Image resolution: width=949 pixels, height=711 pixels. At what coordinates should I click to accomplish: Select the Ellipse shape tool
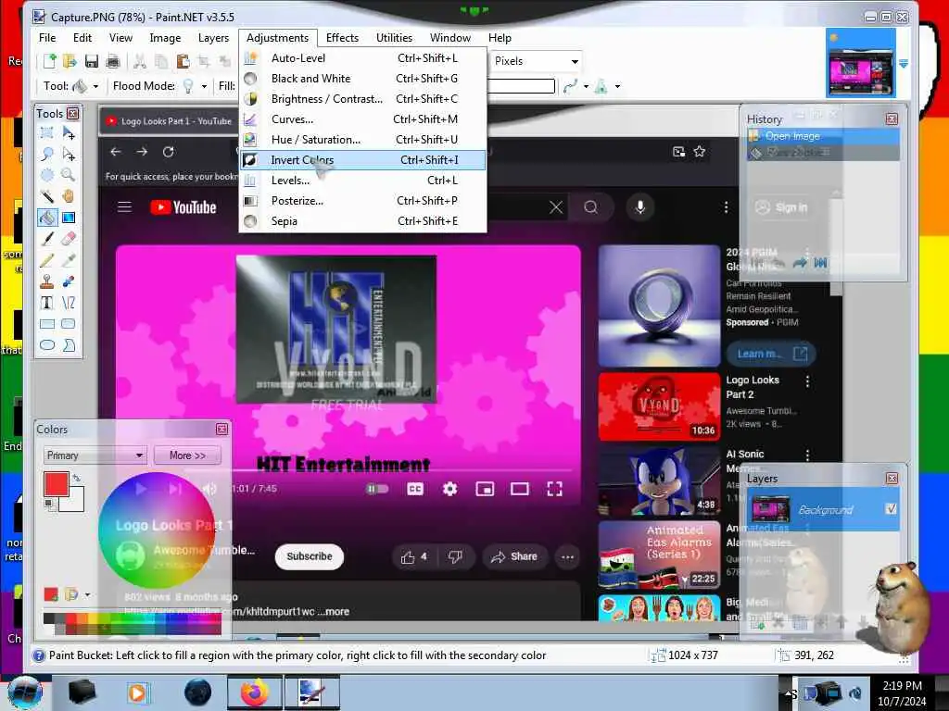click(x=46, y=344)
